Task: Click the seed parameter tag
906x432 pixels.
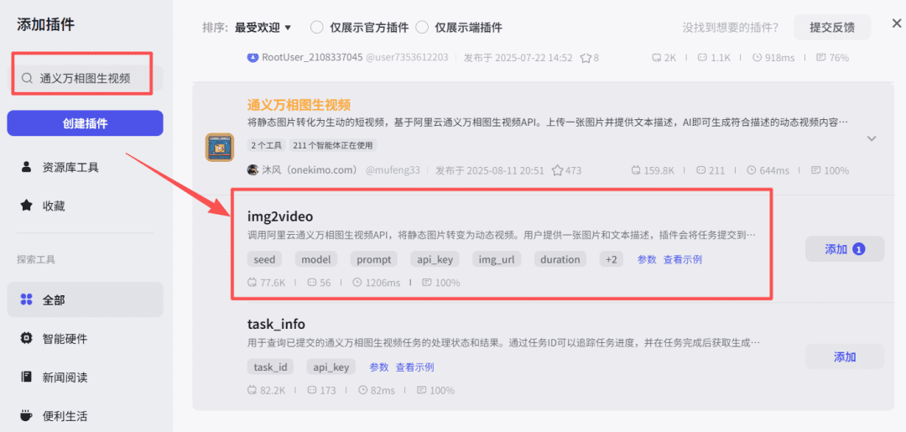Action: (264, 259)
